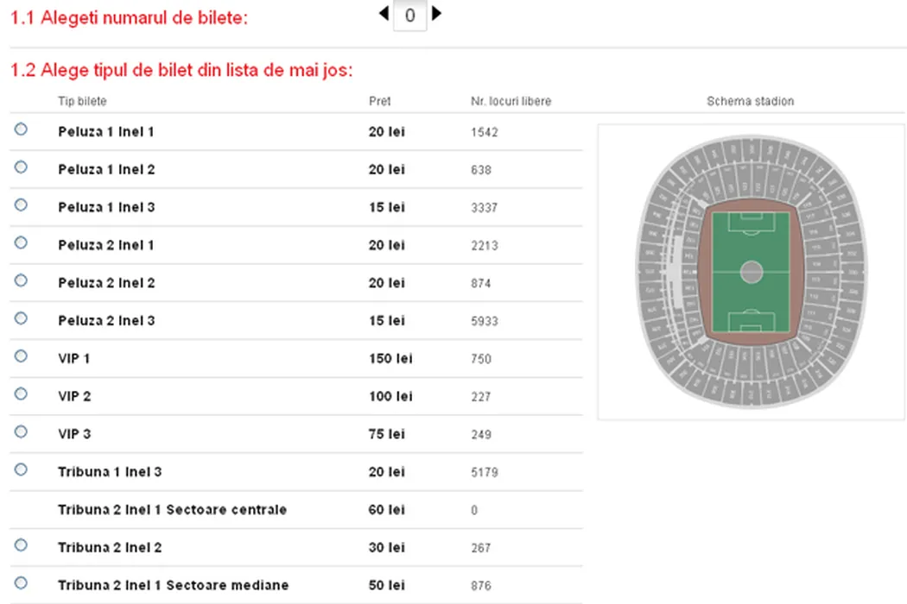This screenshot has width=907, height=604.
Task: Click the left arrow to decrease ticket count
Action: [384, 13]
